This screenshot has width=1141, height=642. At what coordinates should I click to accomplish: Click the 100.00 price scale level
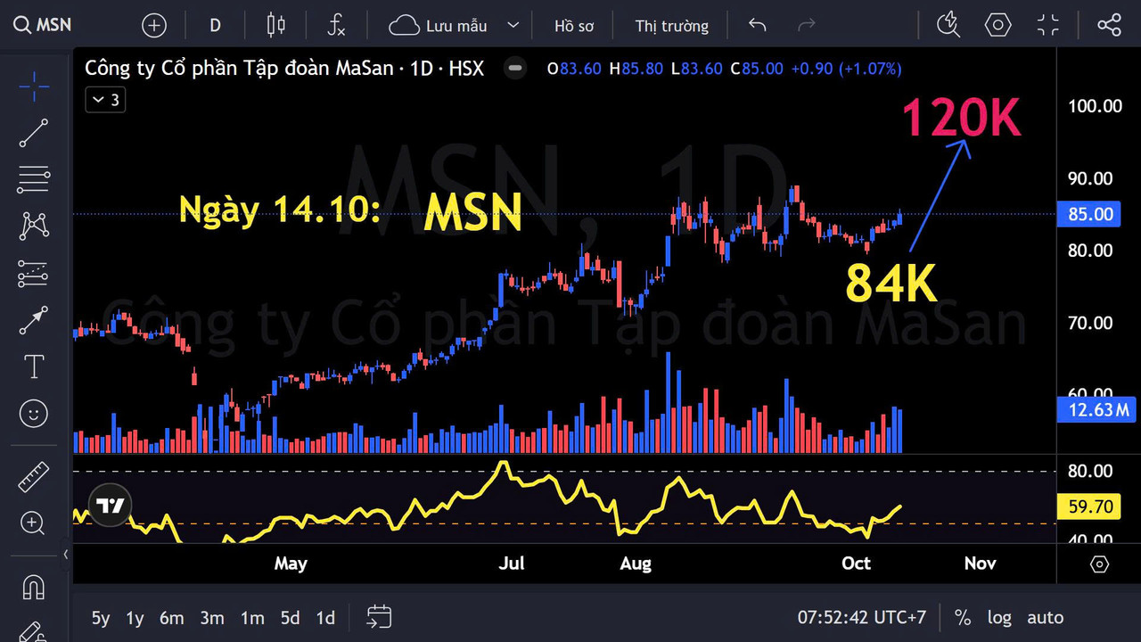tap(1095, 106)
